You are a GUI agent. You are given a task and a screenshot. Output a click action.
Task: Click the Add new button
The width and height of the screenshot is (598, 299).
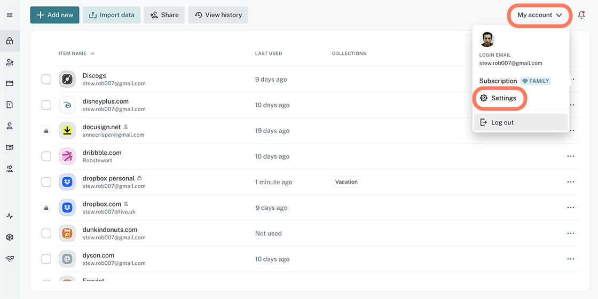tap(54, 15)
